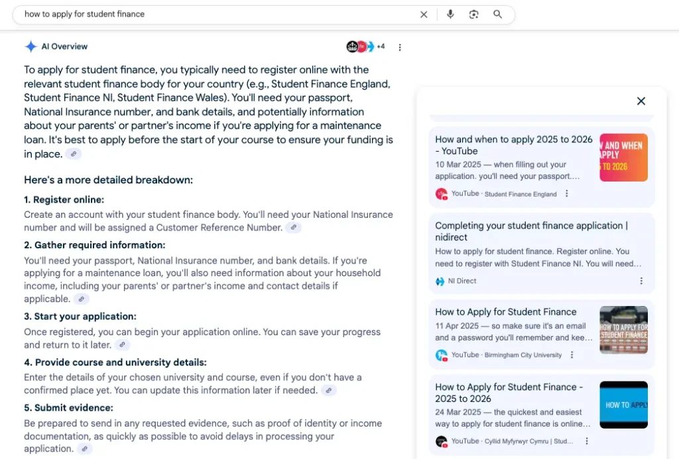The width and height of the screenshot is (679, 459).
Task: Click the NI Direct favicon
Action: 440,281
